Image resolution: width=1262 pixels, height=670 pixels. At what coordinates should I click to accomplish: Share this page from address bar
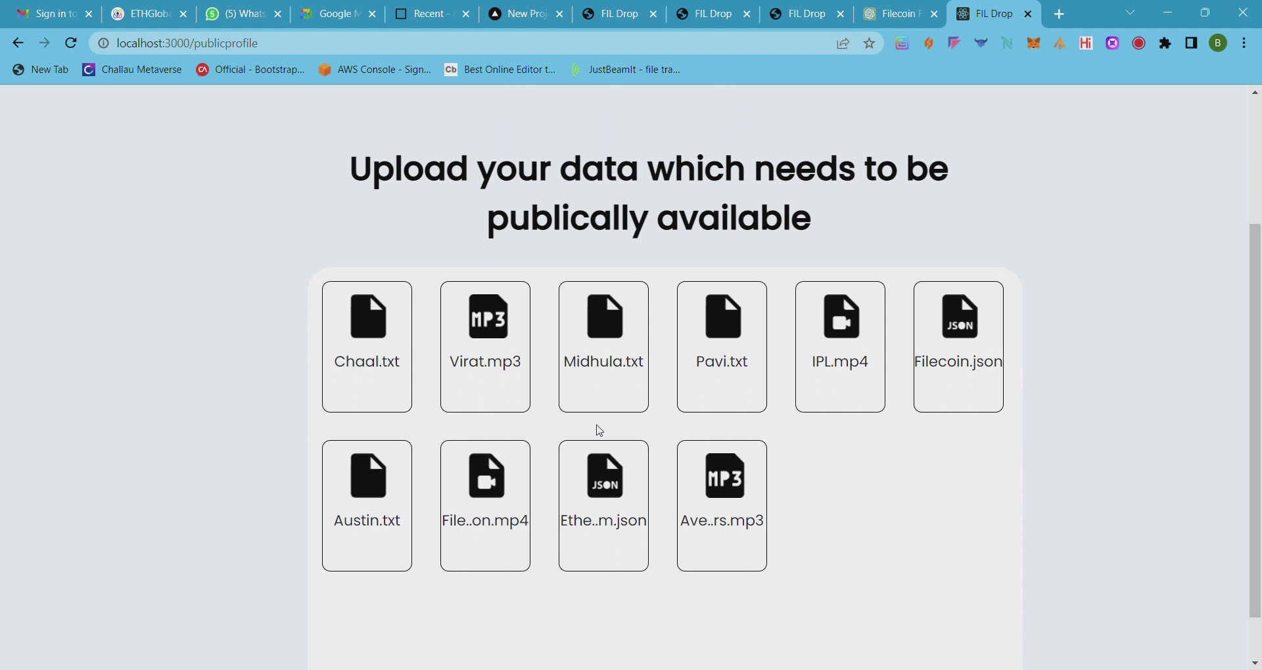(843, 43)
